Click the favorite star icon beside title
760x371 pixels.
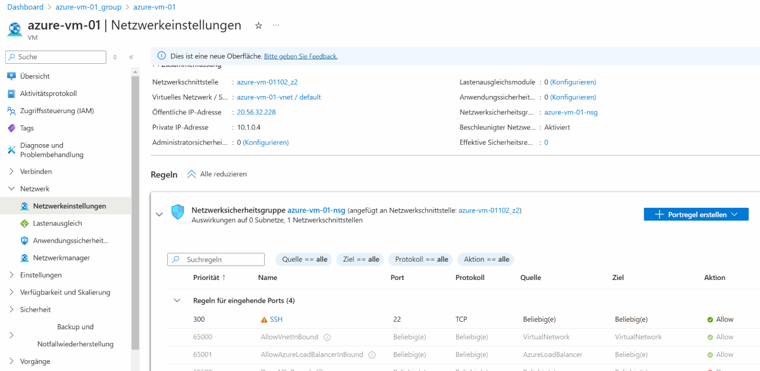point(258,26)
